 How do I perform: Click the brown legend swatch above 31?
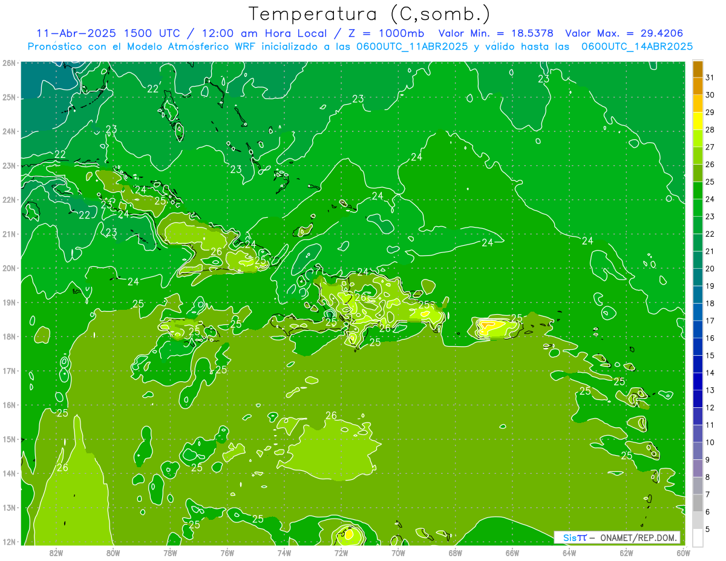coord(698,70)
